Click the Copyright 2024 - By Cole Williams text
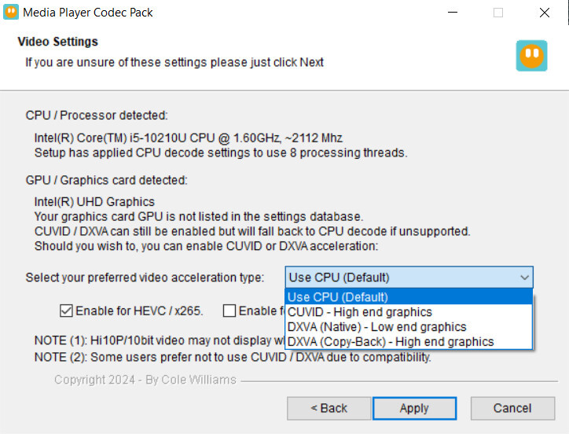Image resolution: width=569 pixels, height=434 pixels. click(145, 380)
